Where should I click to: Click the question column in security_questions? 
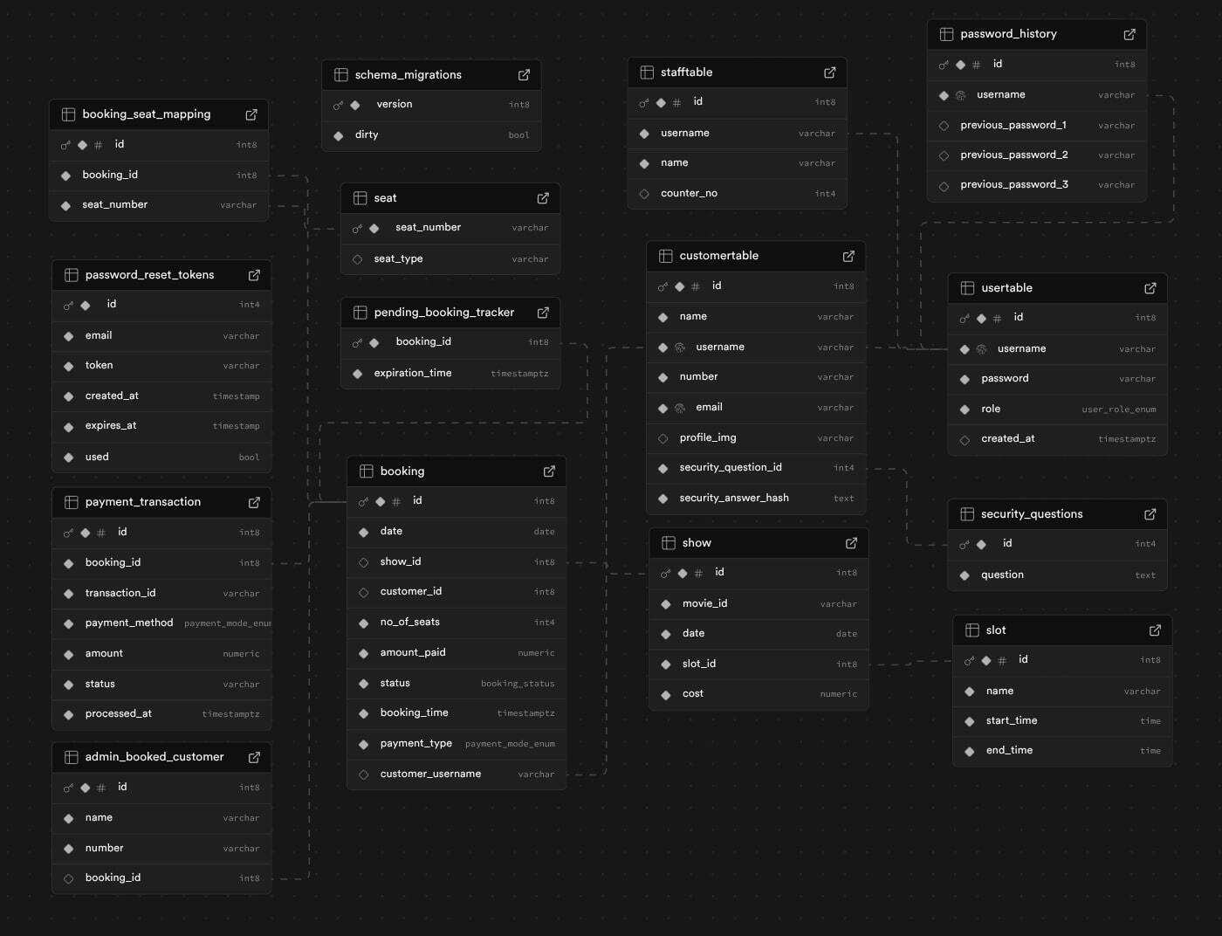pos(1058,575)
